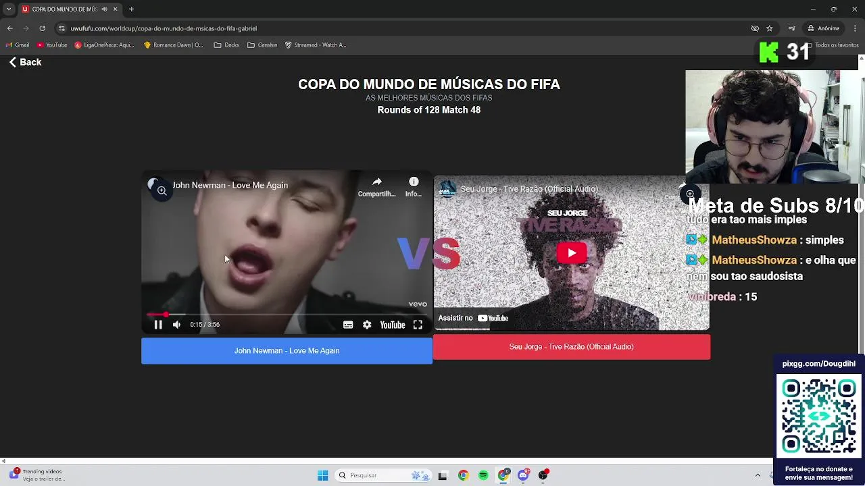Mute the John Newman video volume
The height and width of the screenshot is (486, 865).
click(176, 325)
